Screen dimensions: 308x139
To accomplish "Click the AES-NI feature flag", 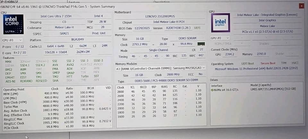I will click(x=10, y=81).
